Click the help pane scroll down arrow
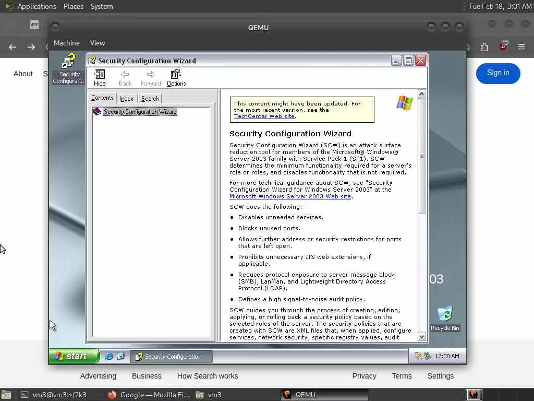 421,337
